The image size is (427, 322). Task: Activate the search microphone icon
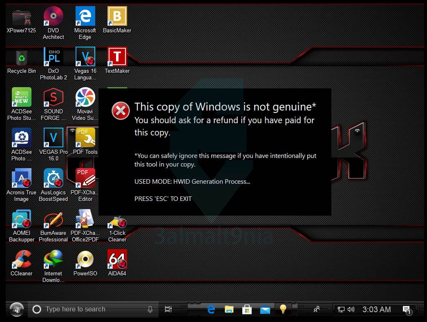(150, 309)
